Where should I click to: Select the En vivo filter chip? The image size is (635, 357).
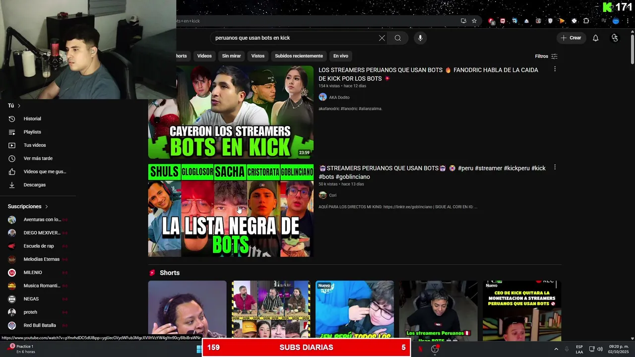click(340, 56)
